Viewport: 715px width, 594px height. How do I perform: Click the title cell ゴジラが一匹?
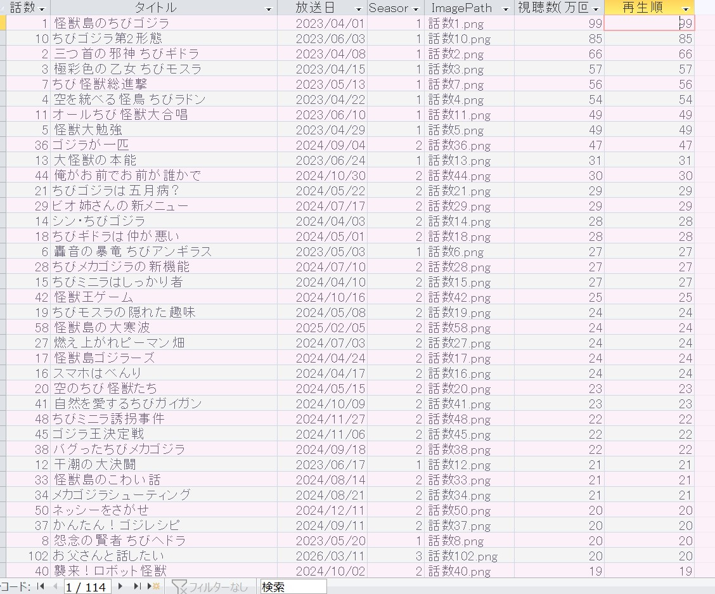click(x=164, y=145)
